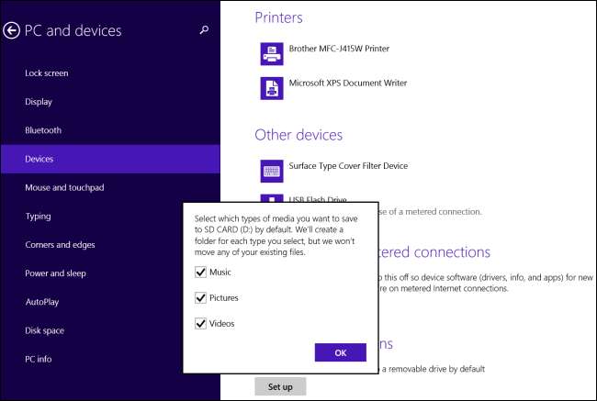Click the back arrow icon
The image size is (597, 401).
(12, 30)
